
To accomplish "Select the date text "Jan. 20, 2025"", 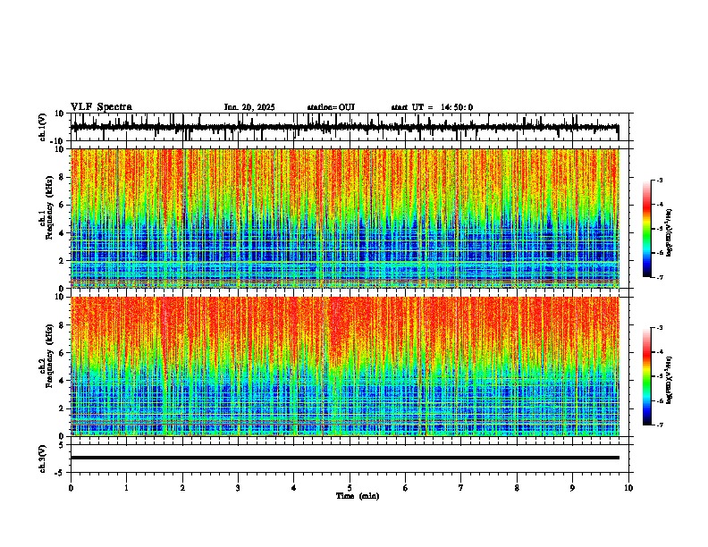I will pos(249,107).
